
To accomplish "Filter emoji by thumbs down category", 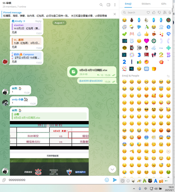I will click(159, 13).
